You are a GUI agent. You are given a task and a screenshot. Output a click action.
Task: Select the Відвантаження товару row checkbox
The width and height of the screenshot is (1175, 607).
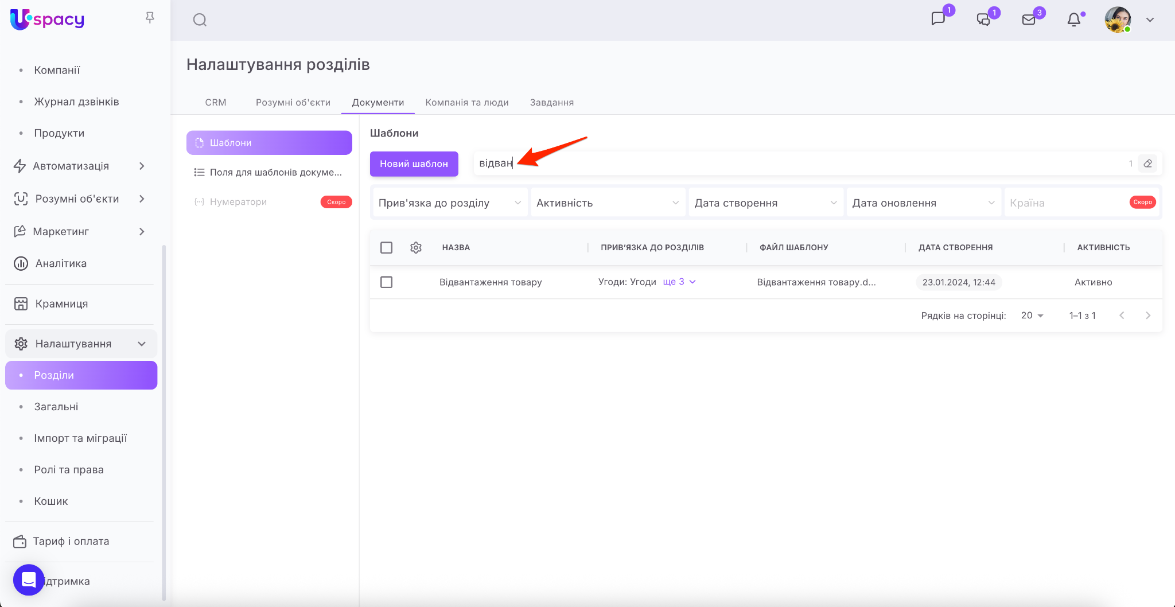[387, 282]
